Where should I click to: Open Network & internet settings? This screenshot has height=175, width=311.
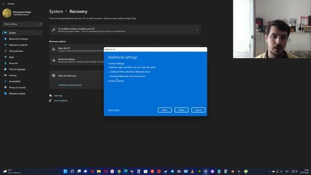coord(23,45)
